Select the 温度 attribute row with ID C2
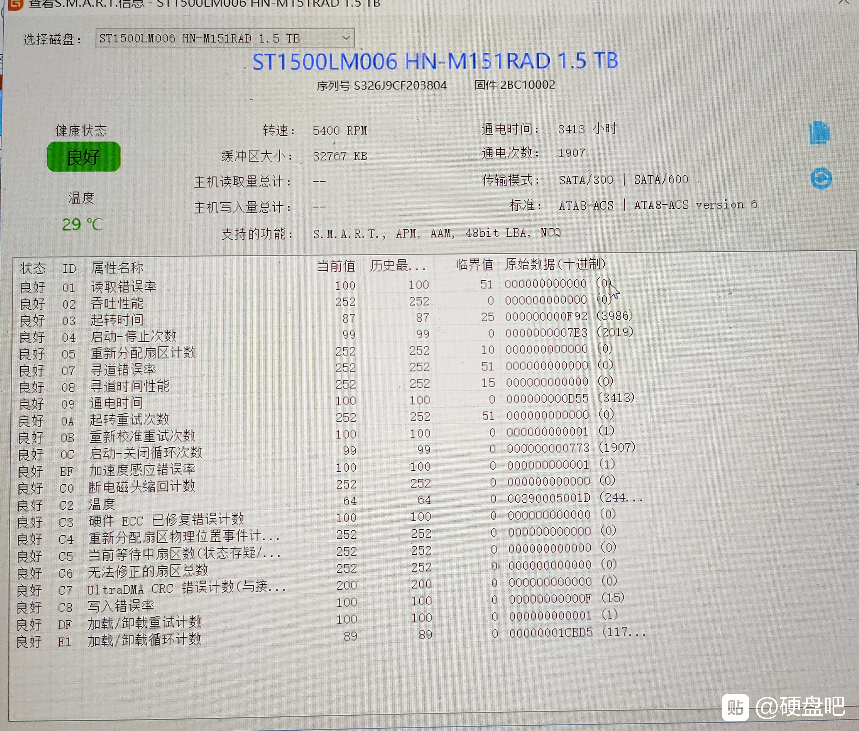The width and height of the screenshot is (859, 731). (x=332, y=502)
